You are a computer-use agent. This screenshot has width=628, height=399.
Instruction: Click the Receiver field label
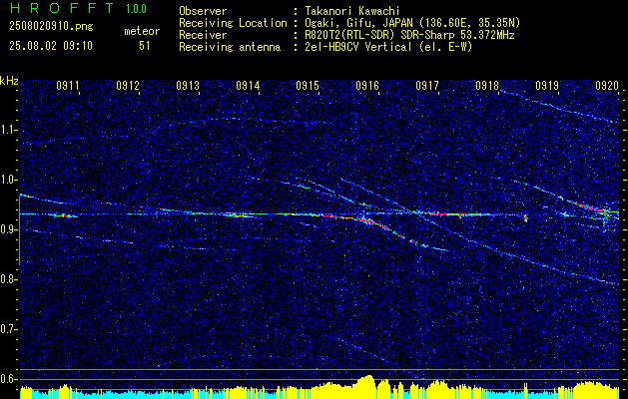tap(203, 35)
